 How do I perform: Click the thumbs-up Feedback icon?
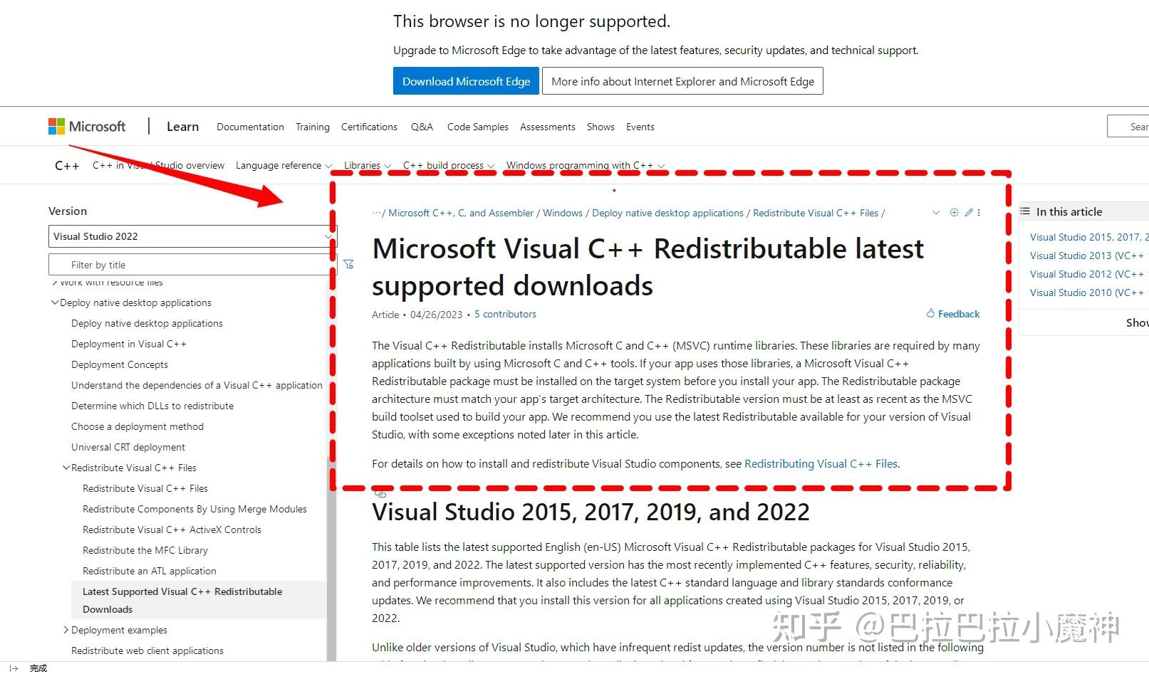(x=930, y=313)
